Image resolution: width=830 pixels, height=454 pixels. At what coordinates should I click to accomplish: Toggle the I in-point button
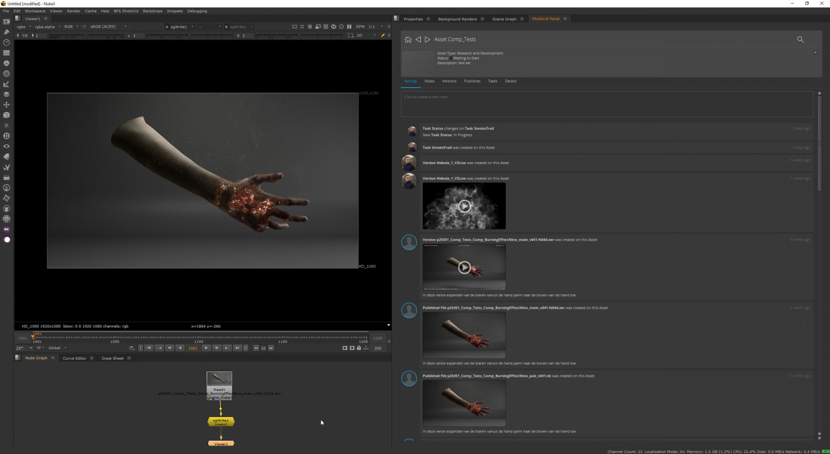click(140, 348)
